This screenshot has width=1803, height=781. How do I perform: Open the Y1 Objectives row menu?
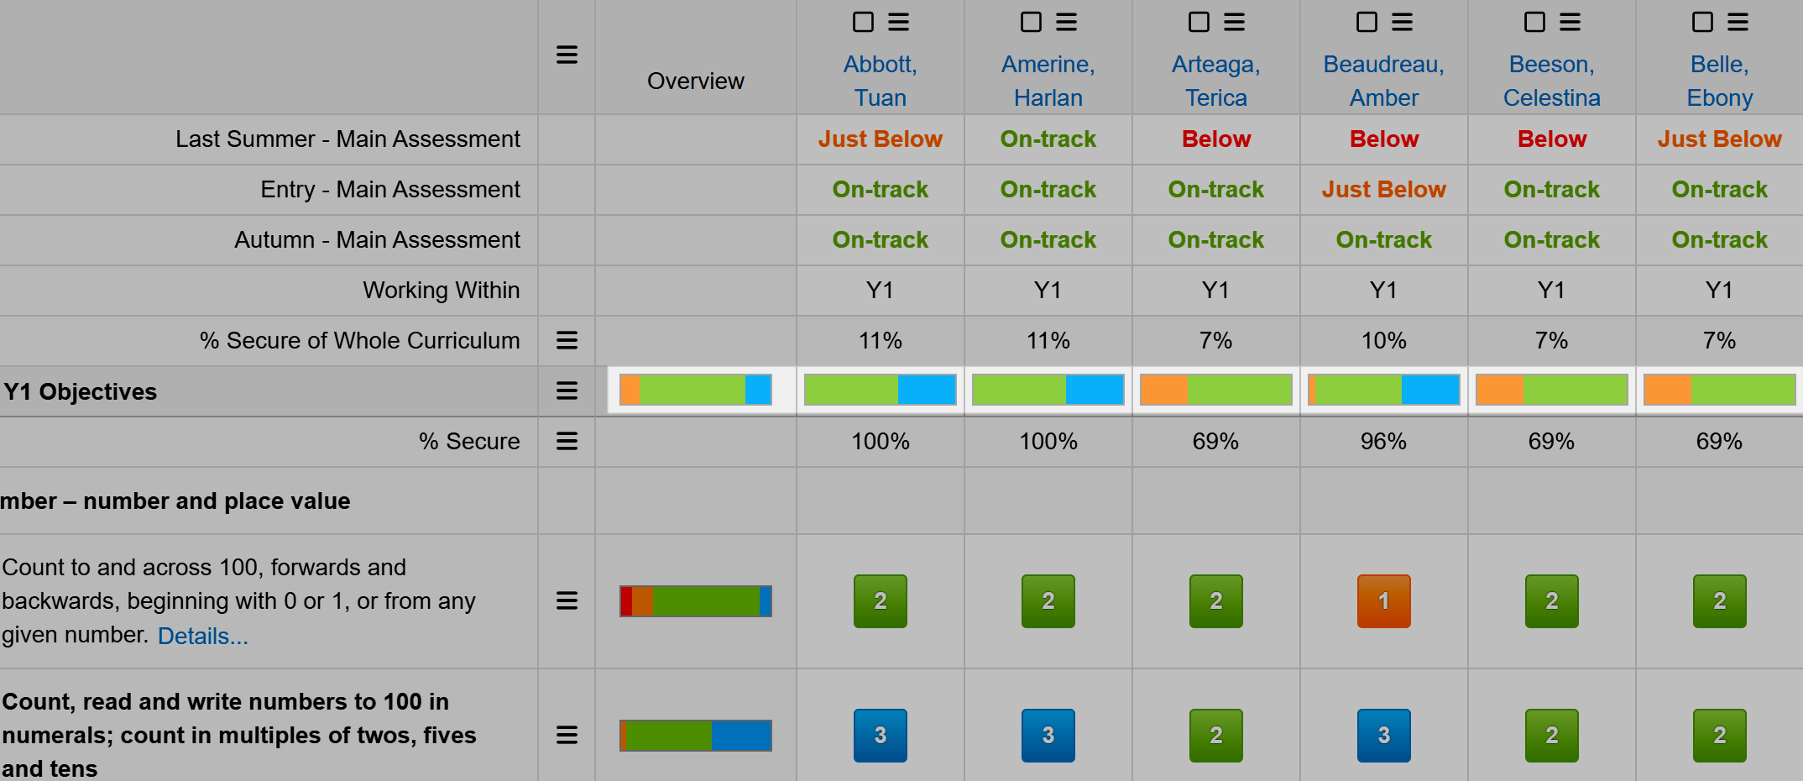(567, 390)
